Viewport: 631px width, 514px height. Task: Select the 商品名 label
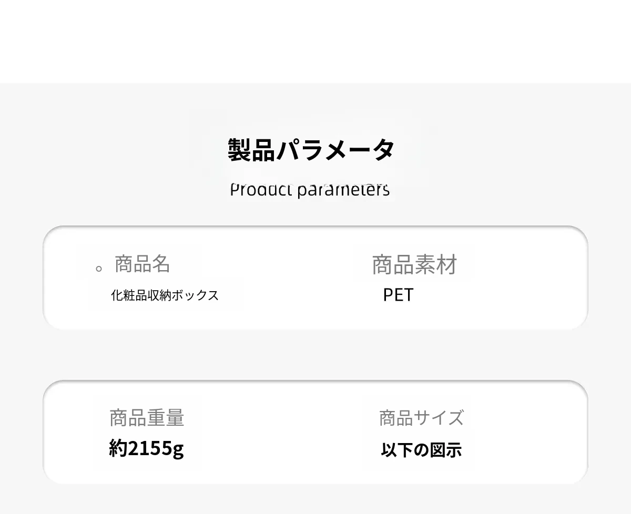[142, 264]
